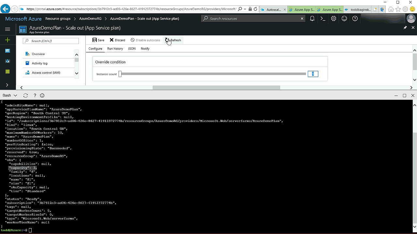
Task: Open Resource groups breadcrumb link
Action: point(58,19)
